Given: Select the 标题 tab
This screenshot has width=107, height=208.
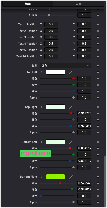Looking at the screenshot, I should coord(28,4).
